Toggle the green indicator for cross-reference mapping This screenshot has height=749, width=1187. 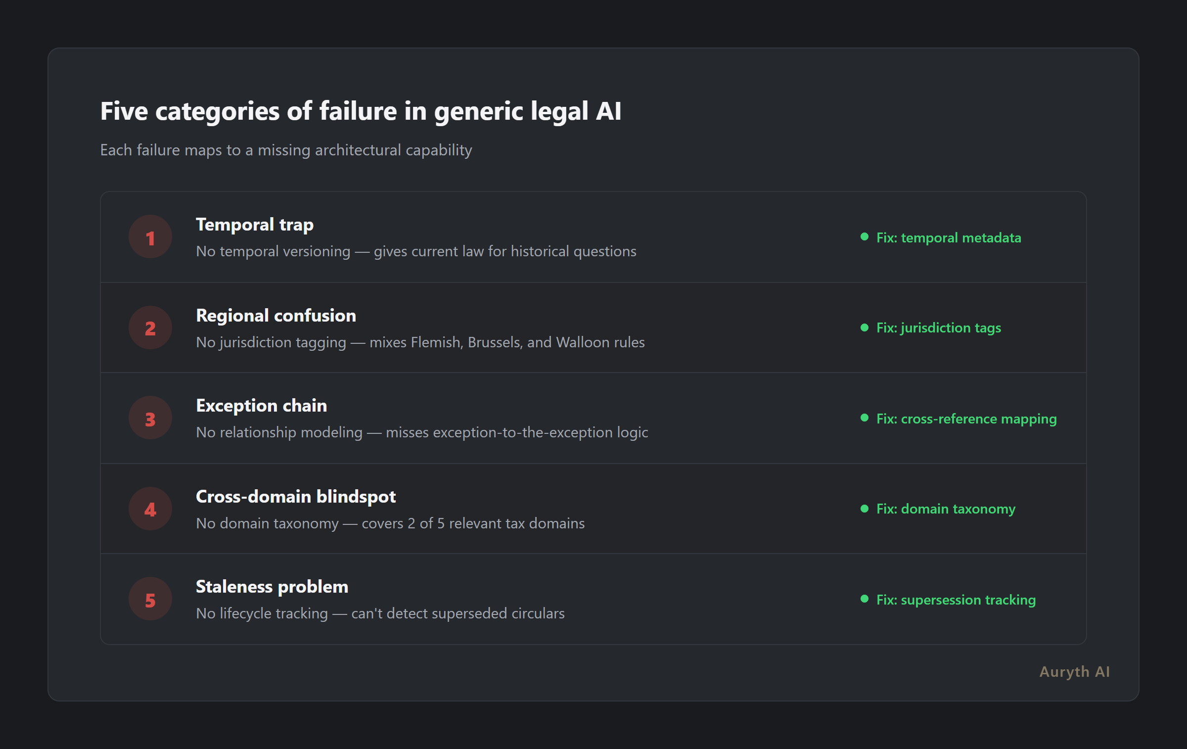(x=864, y=419)
